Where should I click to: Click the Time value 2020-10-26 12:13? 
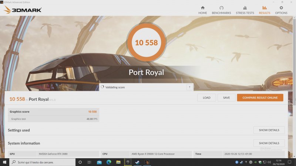[x=238, y=154]
